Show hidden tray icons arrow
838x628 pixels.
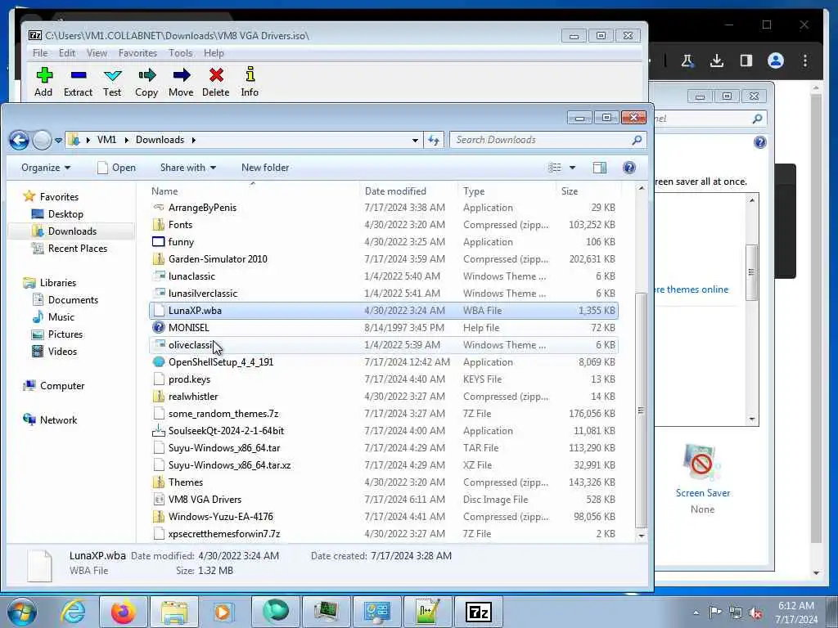point(696,612)
